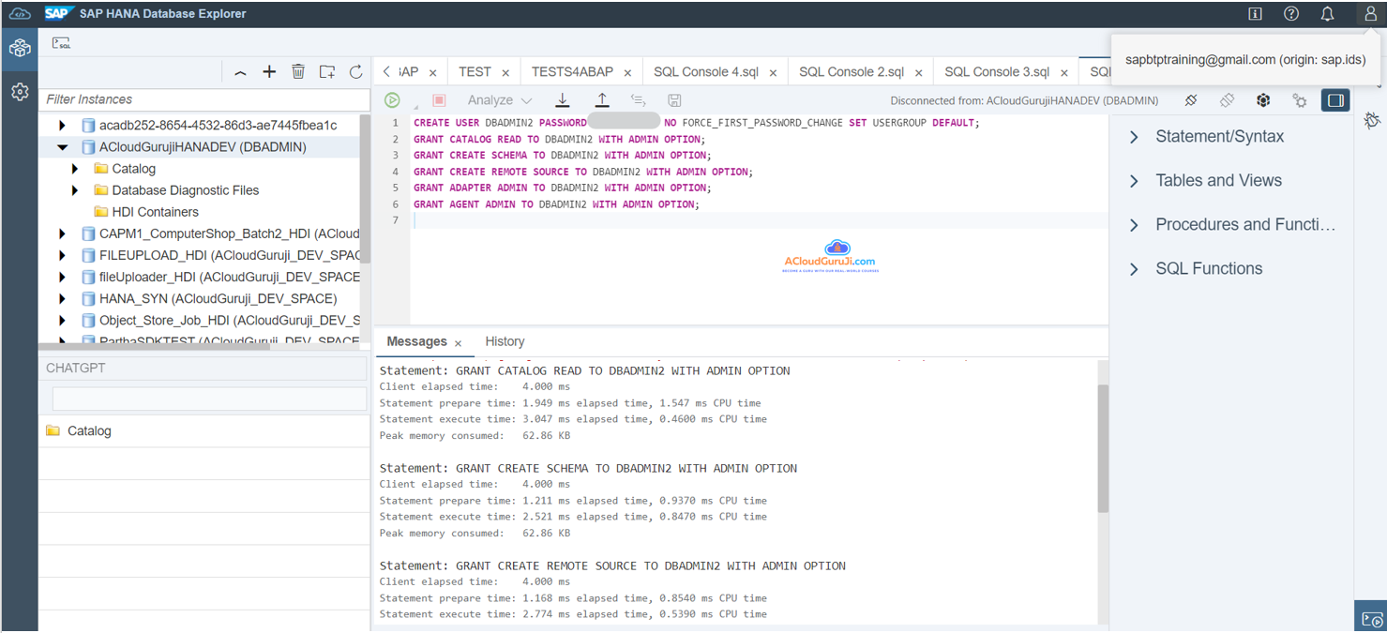Switch to SQL Console 2.sql tab
This screenshot has width=1387, height=633.
pos(851,72)
